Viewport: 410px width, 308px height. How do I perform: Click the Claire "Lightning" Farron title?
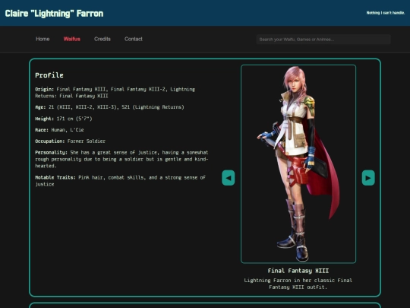pyautogui.click(x=54, y=14)
